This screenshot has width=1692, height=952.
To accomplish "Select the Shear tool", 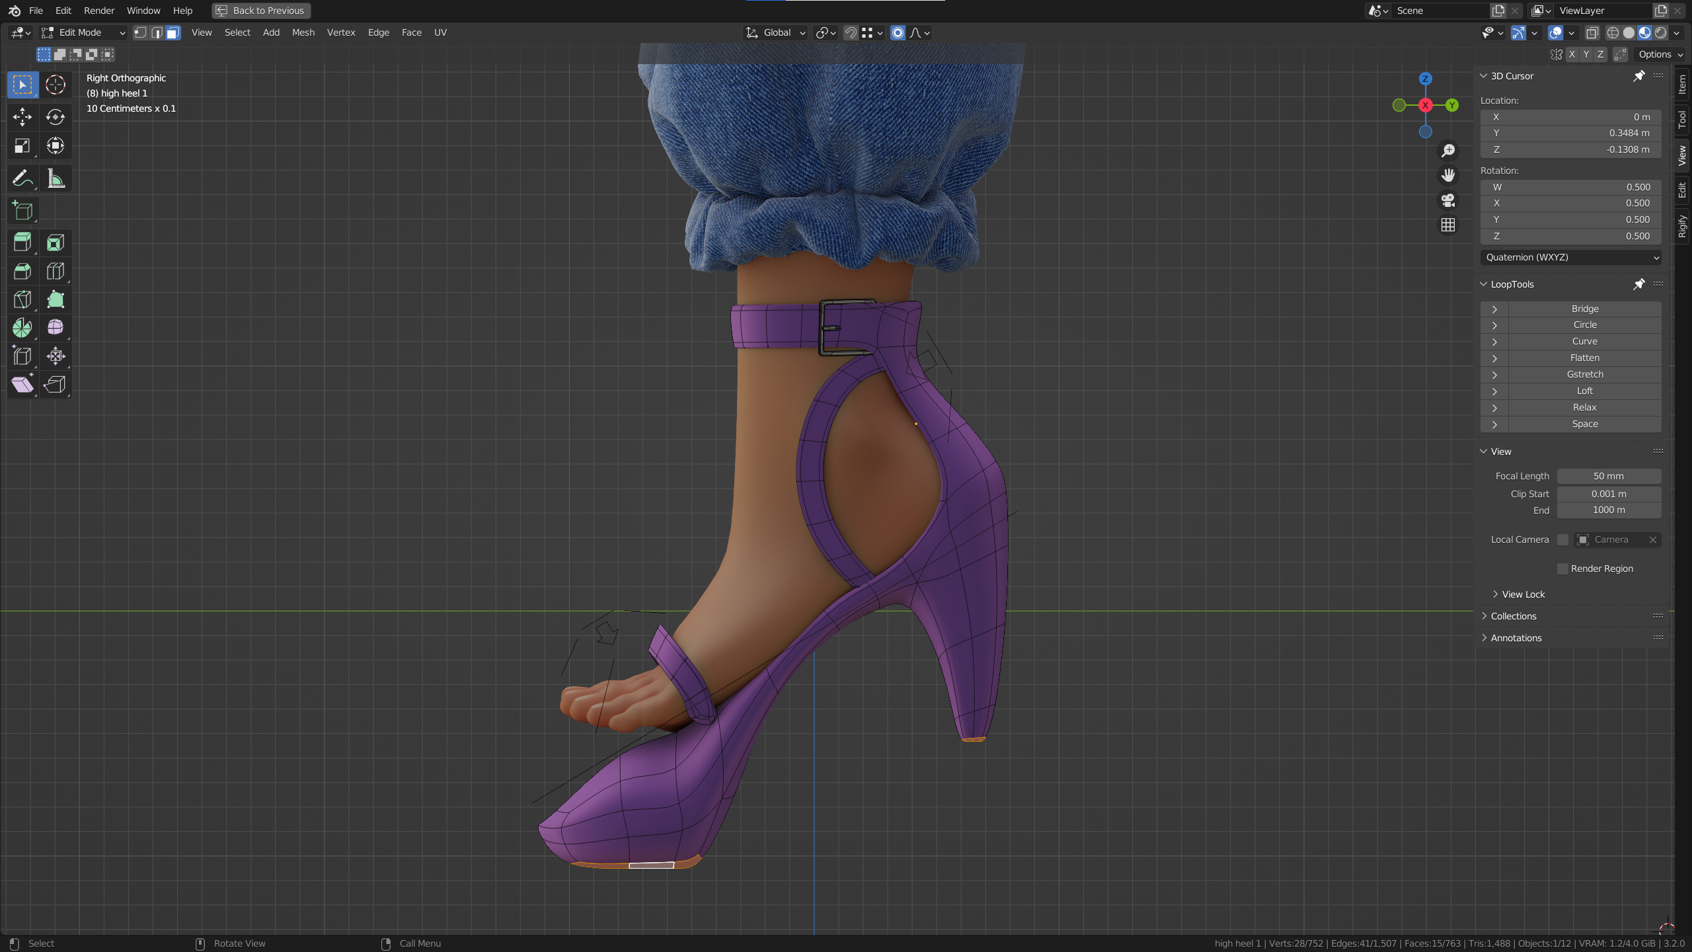I will [22, 384].
